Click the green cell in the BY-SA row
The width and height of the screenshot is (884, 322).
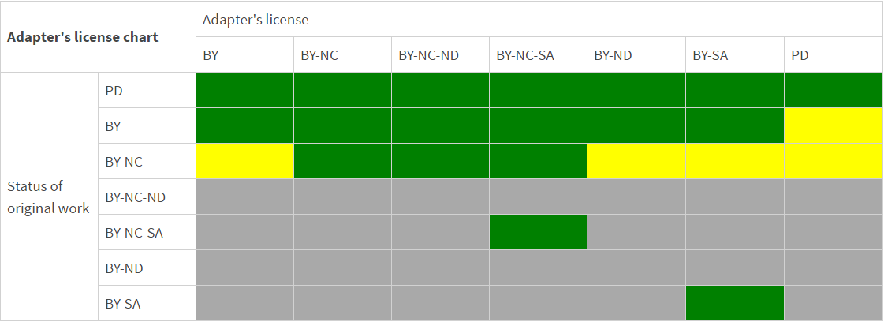tap(734, 303)
